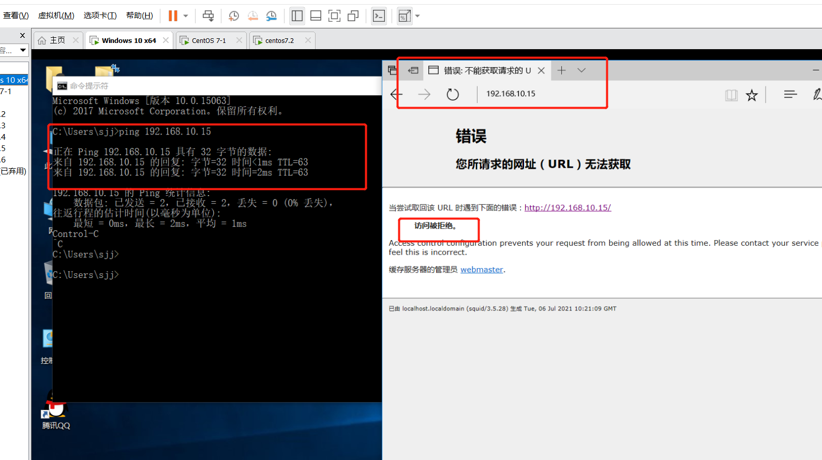This screenshot has width=822, height=460.
Task: Open the 查看(V) menu
Action: pyautogui.click(x=16, y=16)
